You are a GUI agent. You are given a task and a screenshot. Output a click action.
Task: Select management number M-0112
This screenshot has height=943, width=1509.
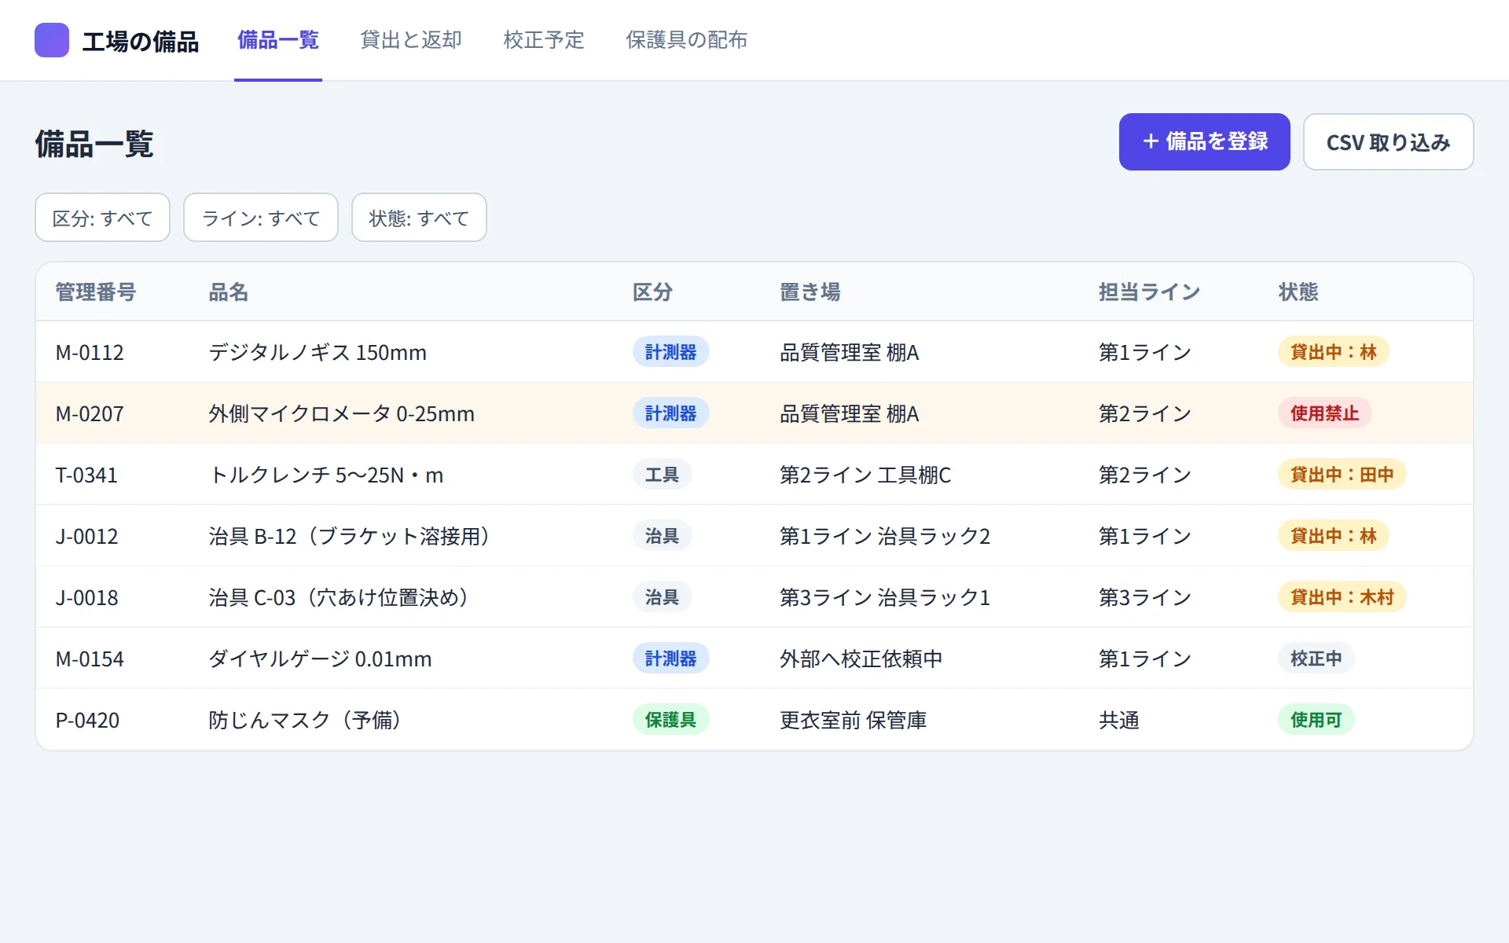[90, 352]
